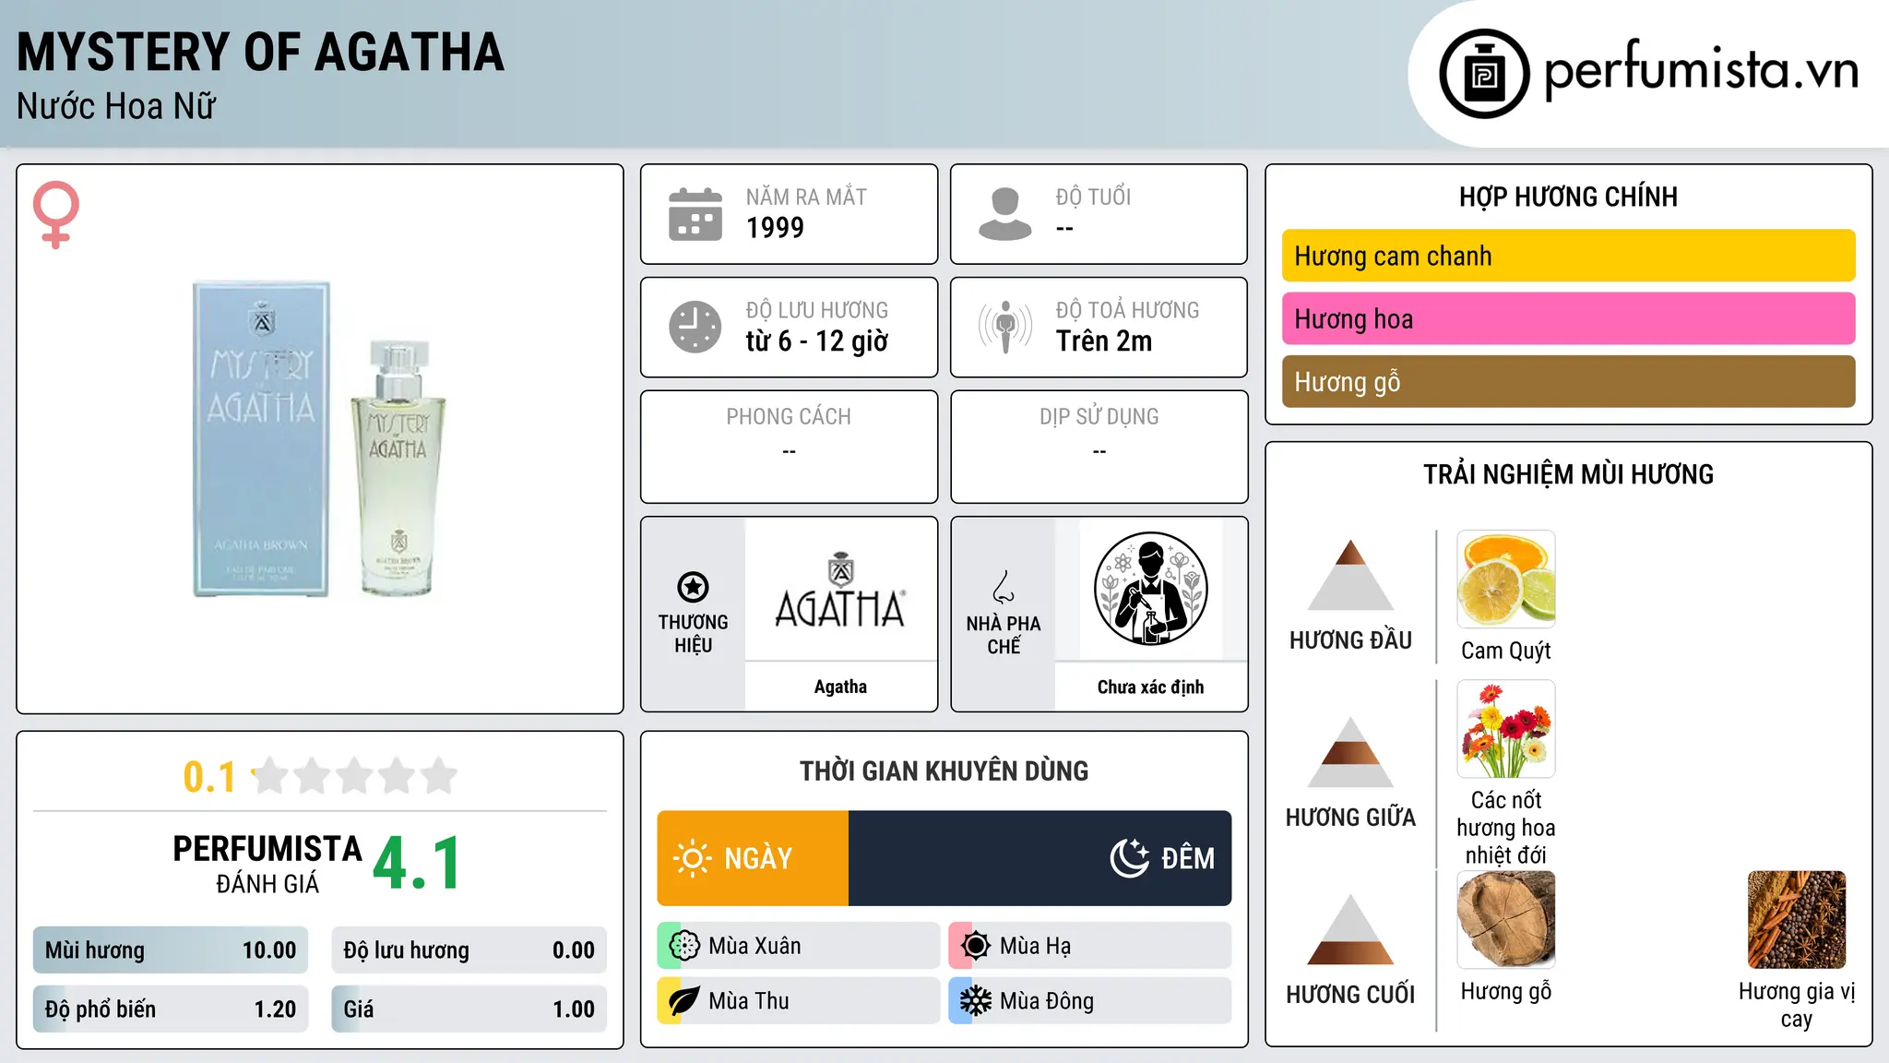Image resolution: width=1889 pixels, height=1063 pixels.
Task: Click the Độ phổ biến 1.20 score bar
Action: tap(171, 1009)
